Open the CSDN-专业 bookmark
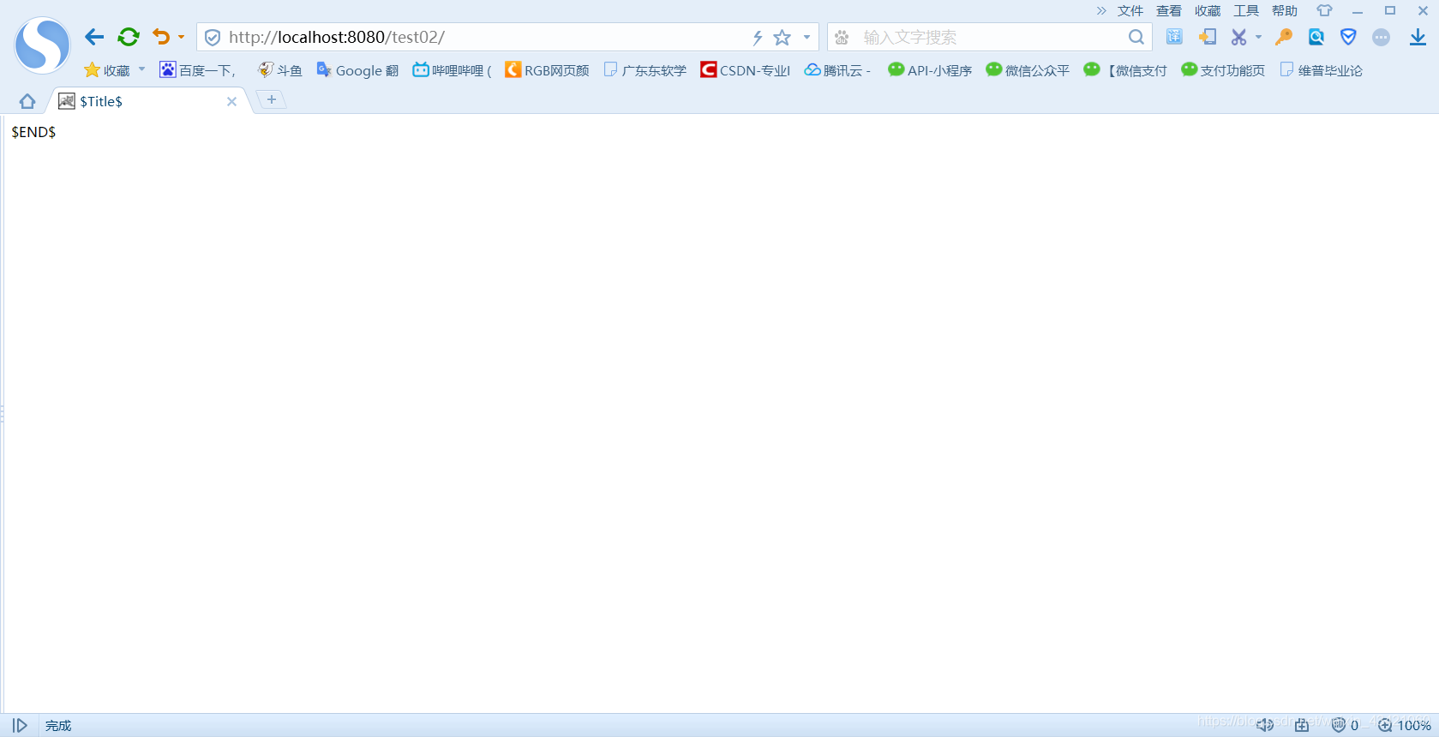Image resolution: width=1439 pixels, height=737 pixels. (x=746, y=70)
